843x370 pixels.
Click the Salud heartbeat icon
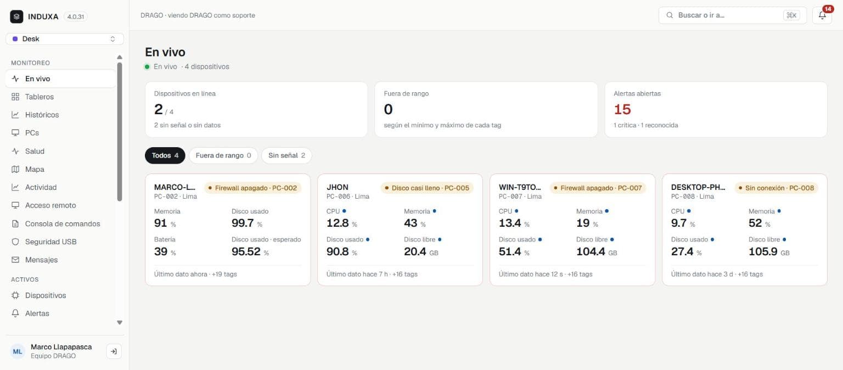[x=15, y=151]
